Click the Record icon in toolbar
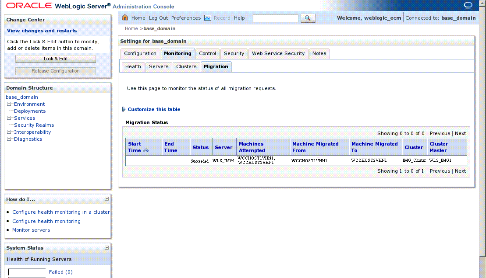The image size is (486, 278). (208, 17)
